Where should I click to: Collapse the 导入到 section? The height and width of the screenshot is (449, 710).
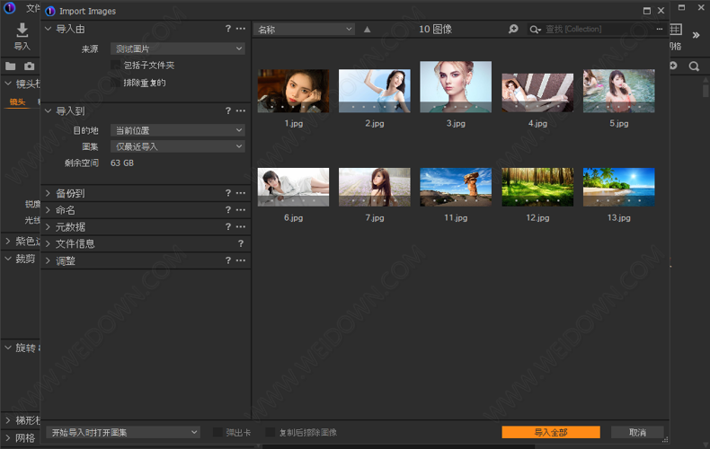[x=48, y=110]
